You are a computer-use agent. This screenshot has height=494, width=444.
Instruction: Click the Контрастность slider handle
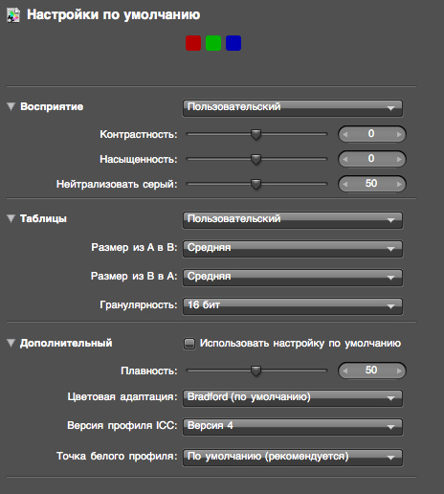pyautogui.click(x=255, y=134)
